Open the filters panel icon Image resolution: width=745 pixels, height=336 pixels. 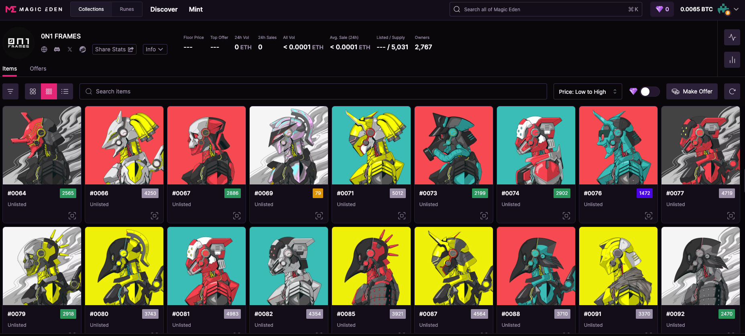pos(10,91)
